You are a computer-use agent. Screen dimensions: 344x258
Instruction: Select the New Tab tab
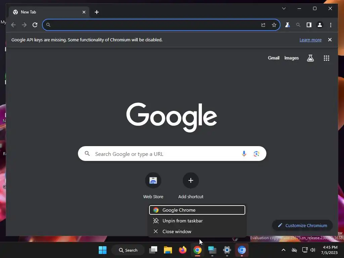click(x=49, y=12)
